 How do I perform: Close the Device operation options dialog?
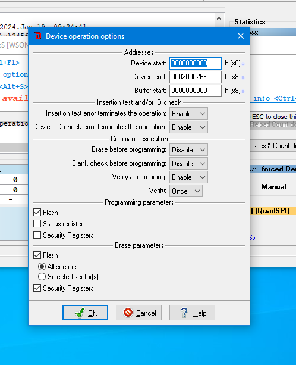pos(241,36)
